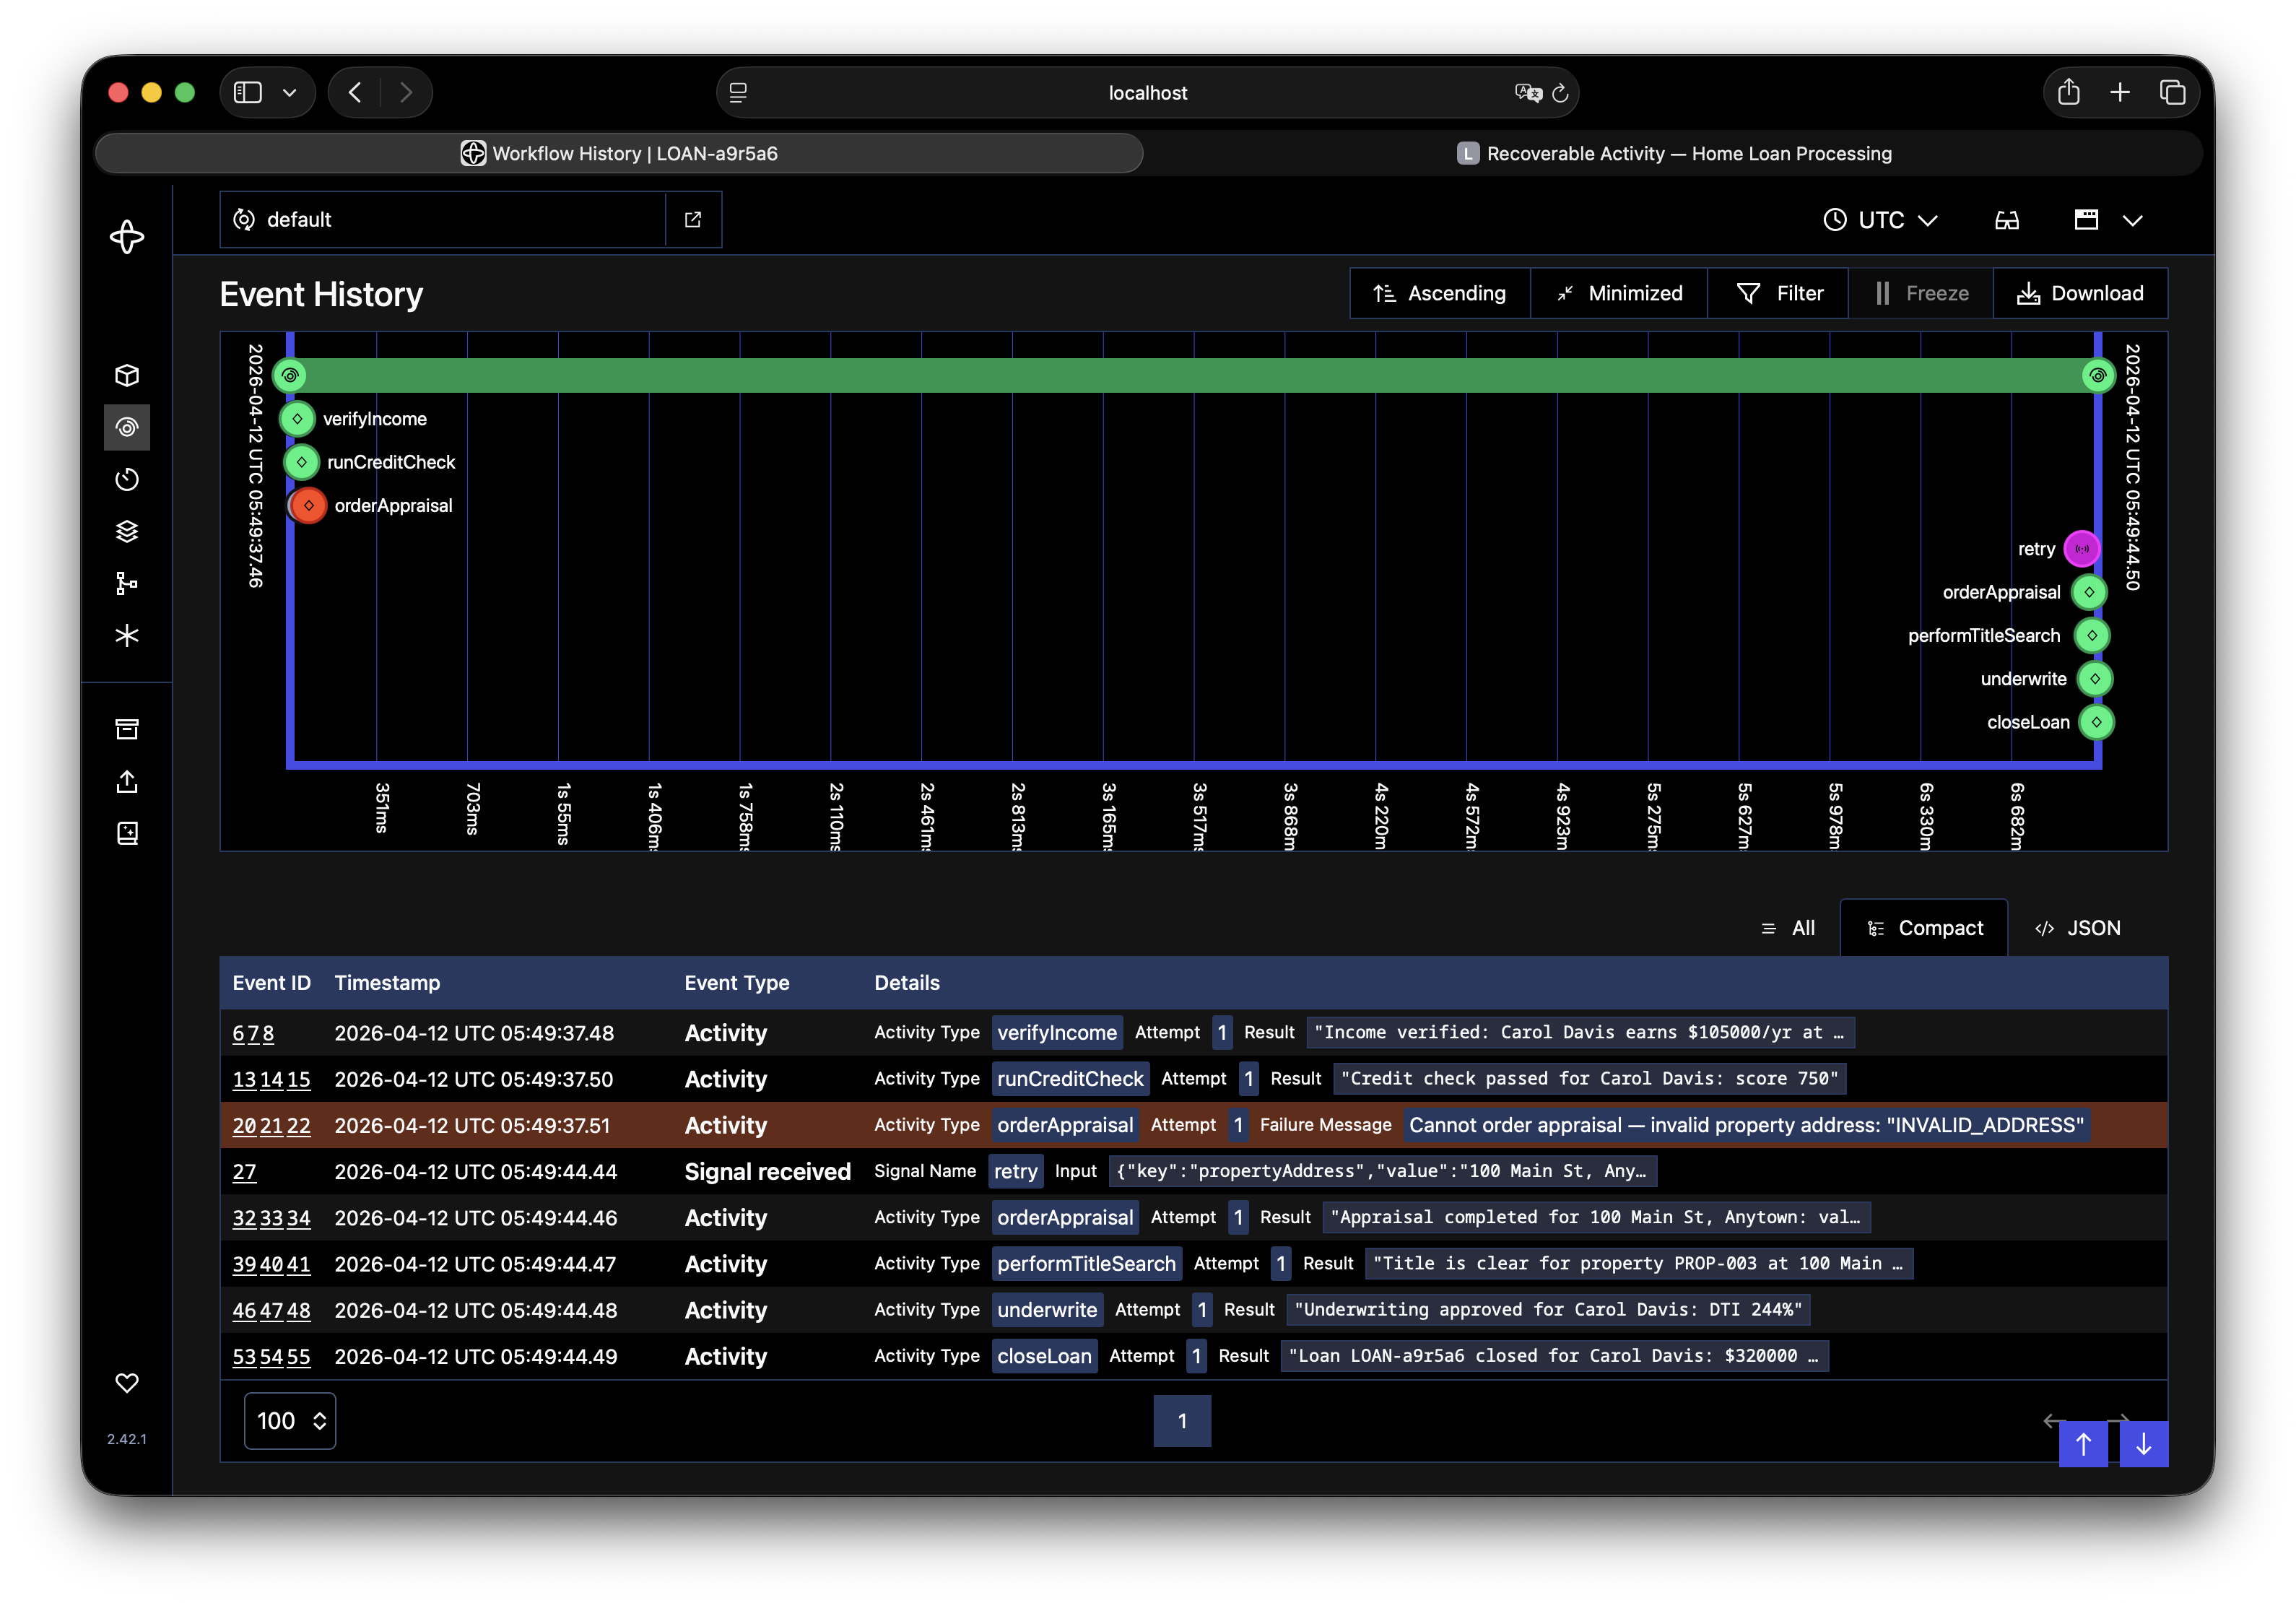Click the Safari share icon

point(2069,92)
